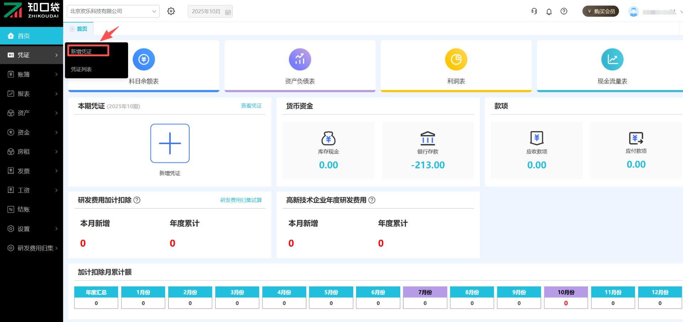Open the notification bell

[549, 12]
